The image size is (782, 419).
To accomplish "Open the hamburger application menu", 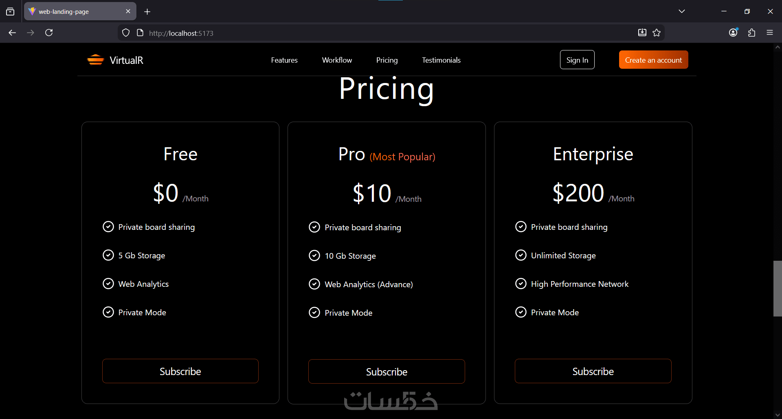I will pyautogui.click(x=769, y=33).
